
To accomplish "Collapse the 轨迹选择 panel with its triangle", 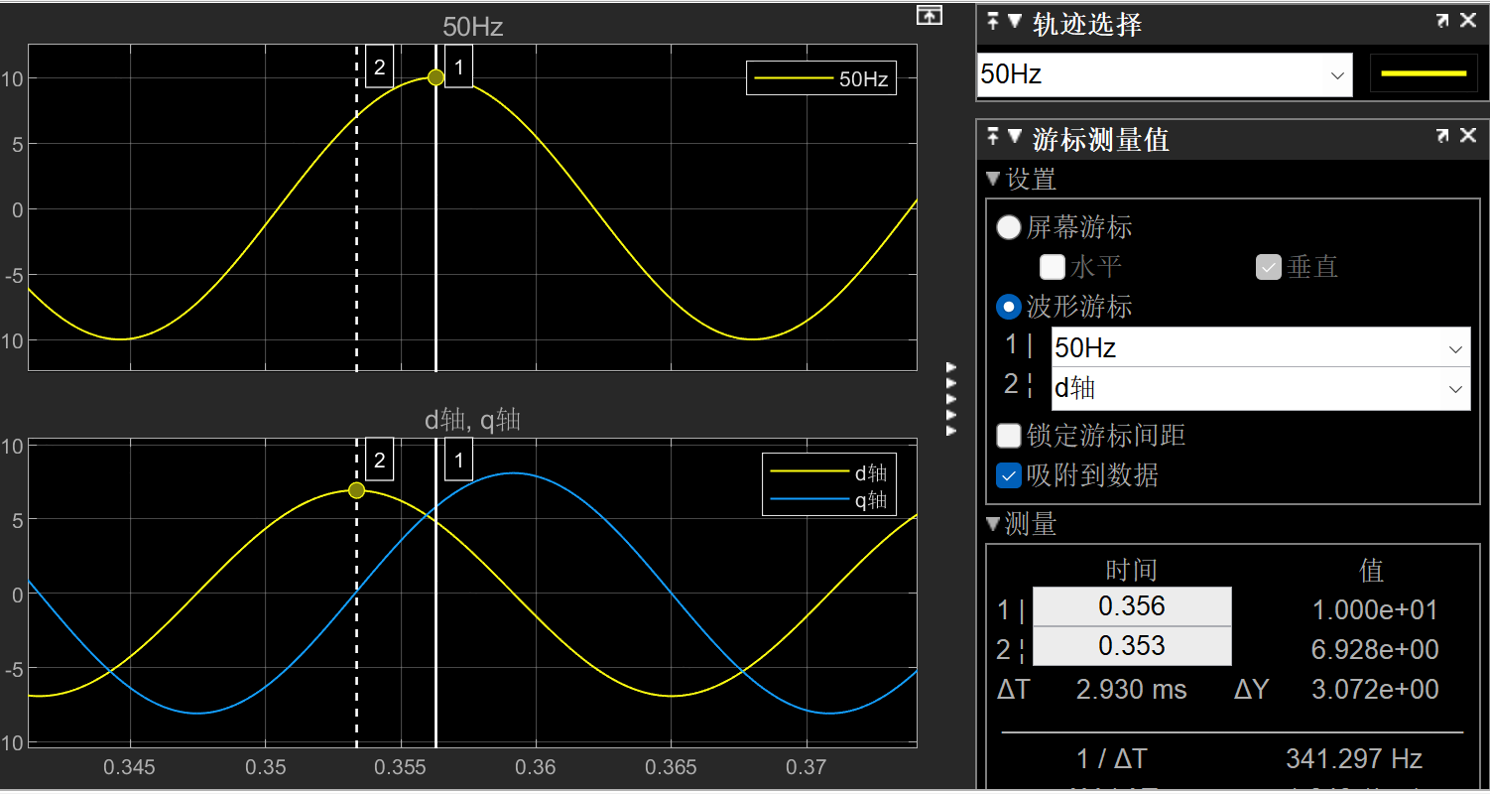I will [x=1014, y=22].
